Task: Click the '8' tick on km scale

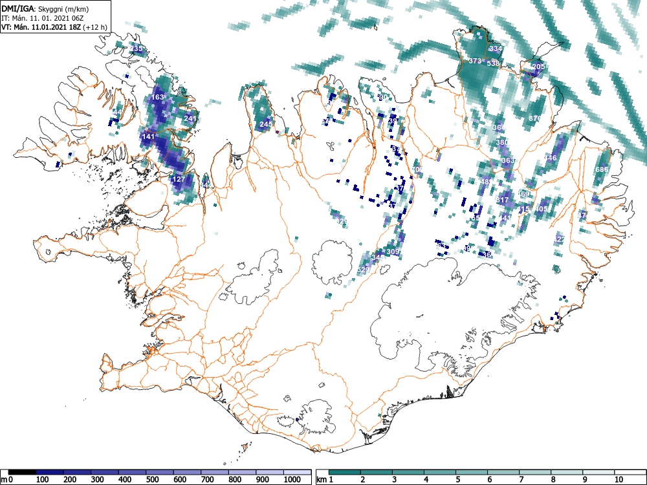Action: 553,479
